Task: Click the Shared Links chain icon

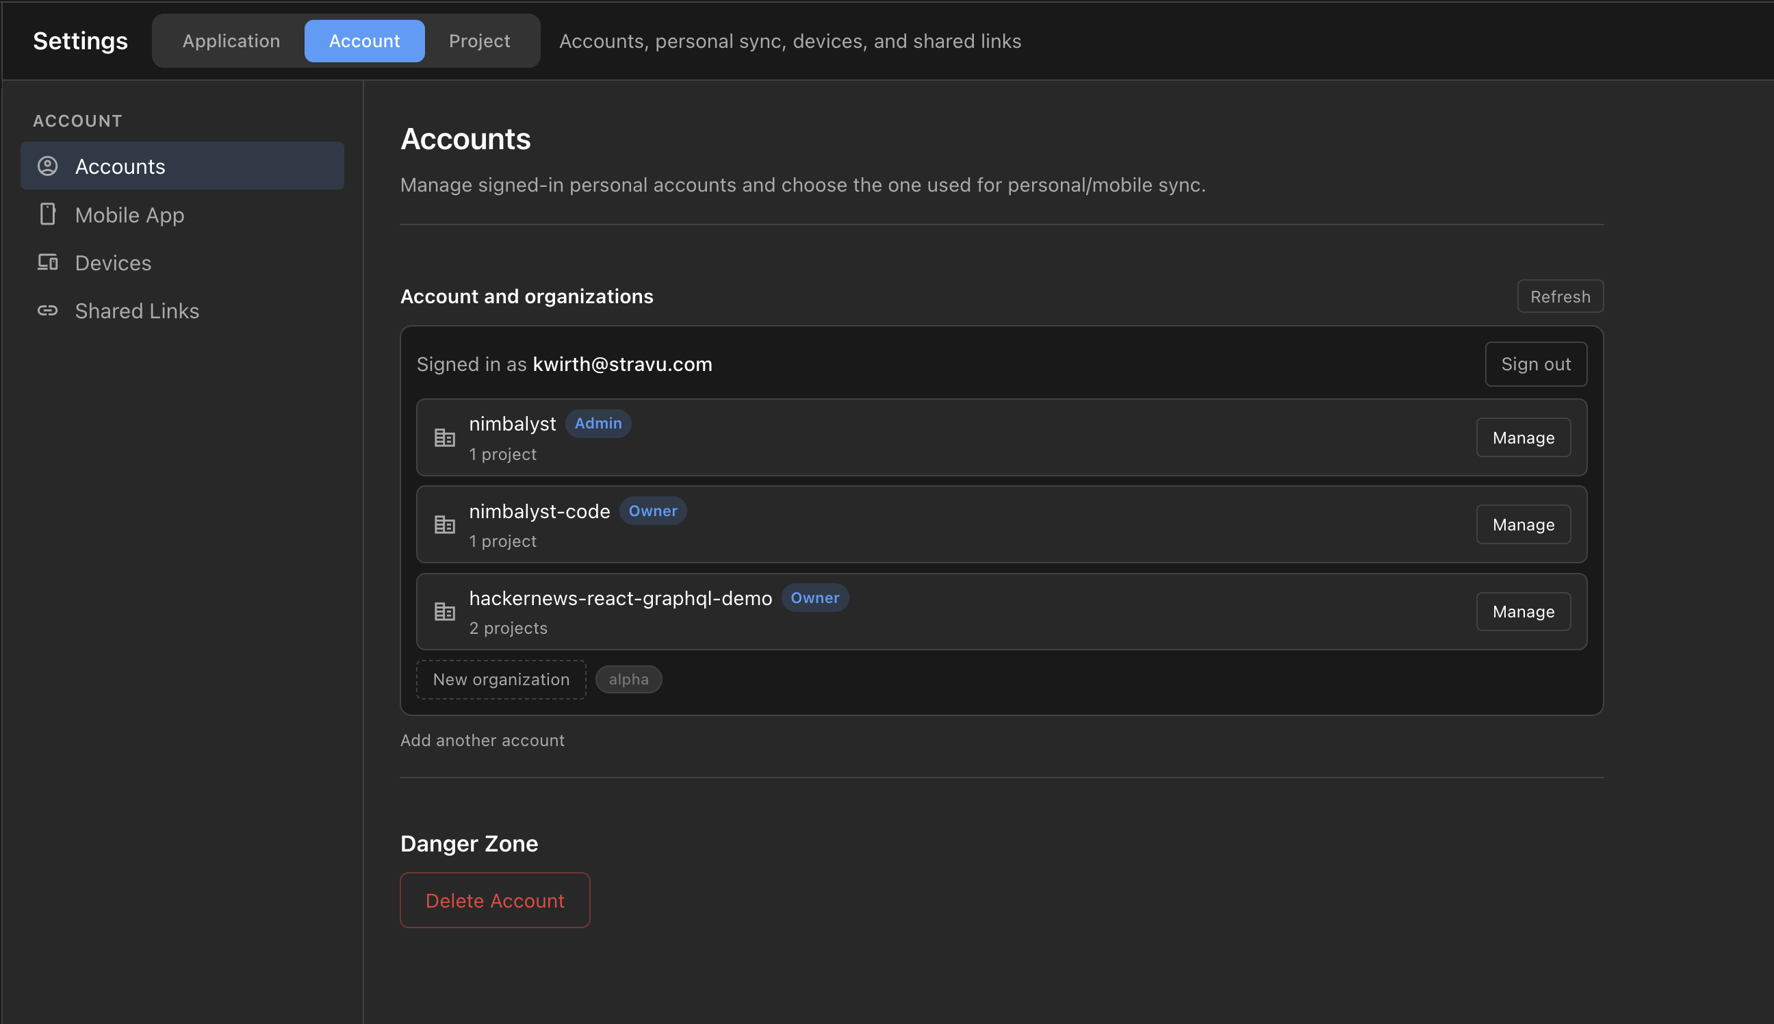Action: tap(47, 310)
